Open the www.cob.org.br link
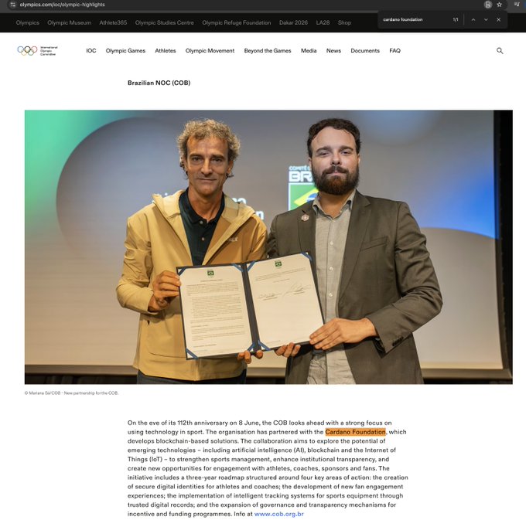The image size is (526, 520). pos(278,514)
